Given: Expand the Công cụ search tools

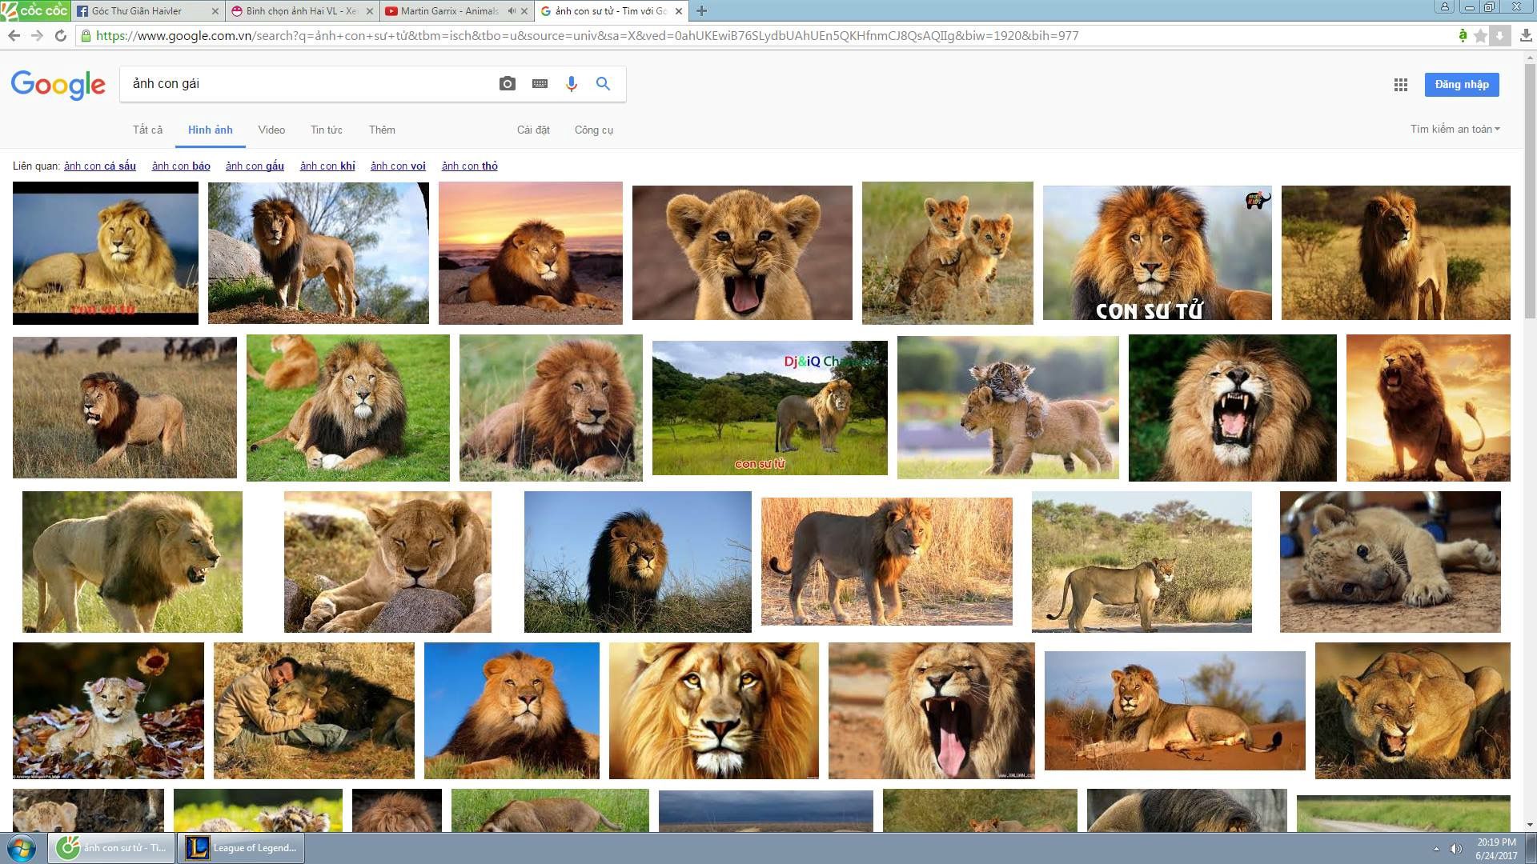Looking at the screenshot, I should pos(593,130).
